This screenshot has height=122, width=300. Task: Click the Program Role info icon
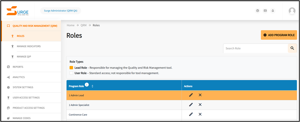(x=87, y=85)
